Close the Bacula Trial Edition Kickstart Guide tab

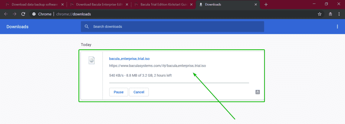click(x=192, y=5)
